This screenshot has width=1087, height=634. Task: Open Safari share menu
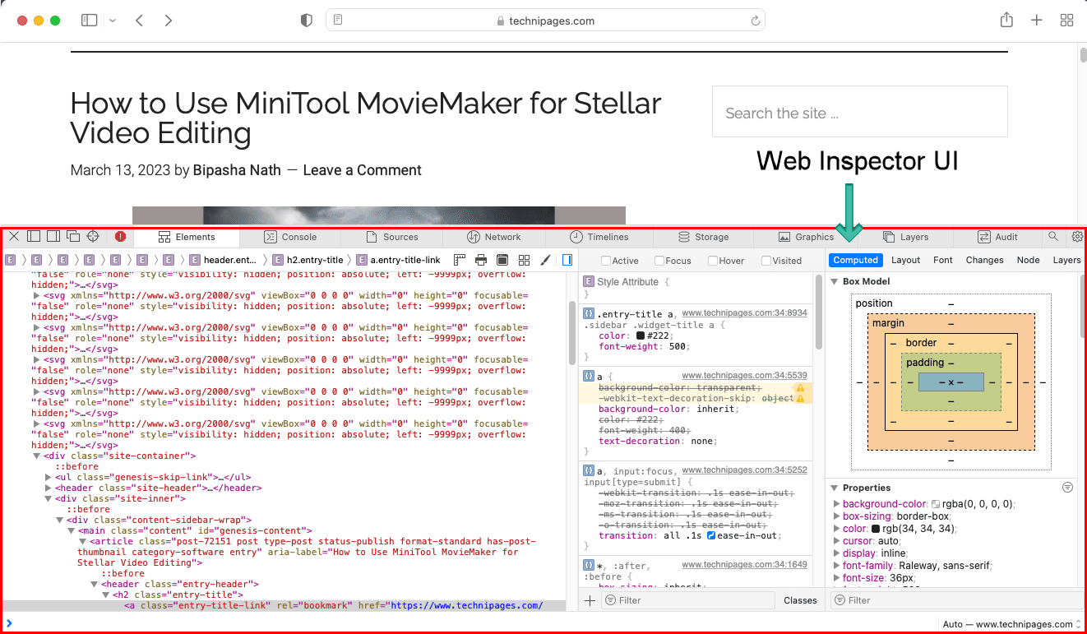click(x=1006, y=21)
